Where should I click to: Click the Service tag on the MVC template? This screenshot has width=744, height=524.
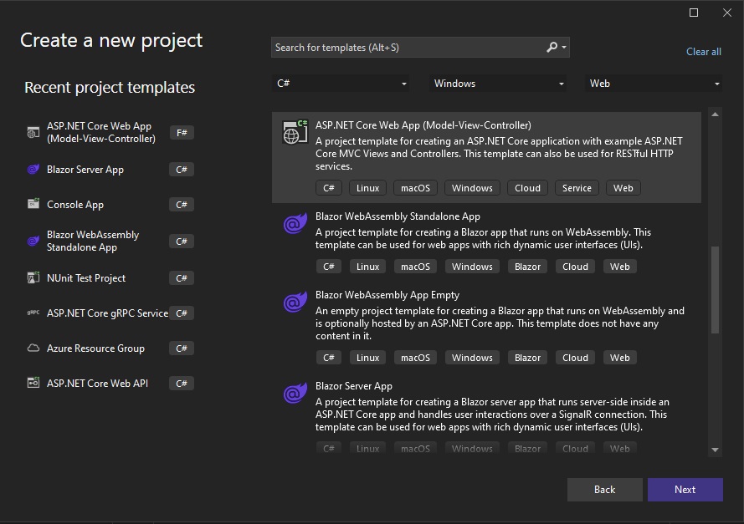pos(577,187)
